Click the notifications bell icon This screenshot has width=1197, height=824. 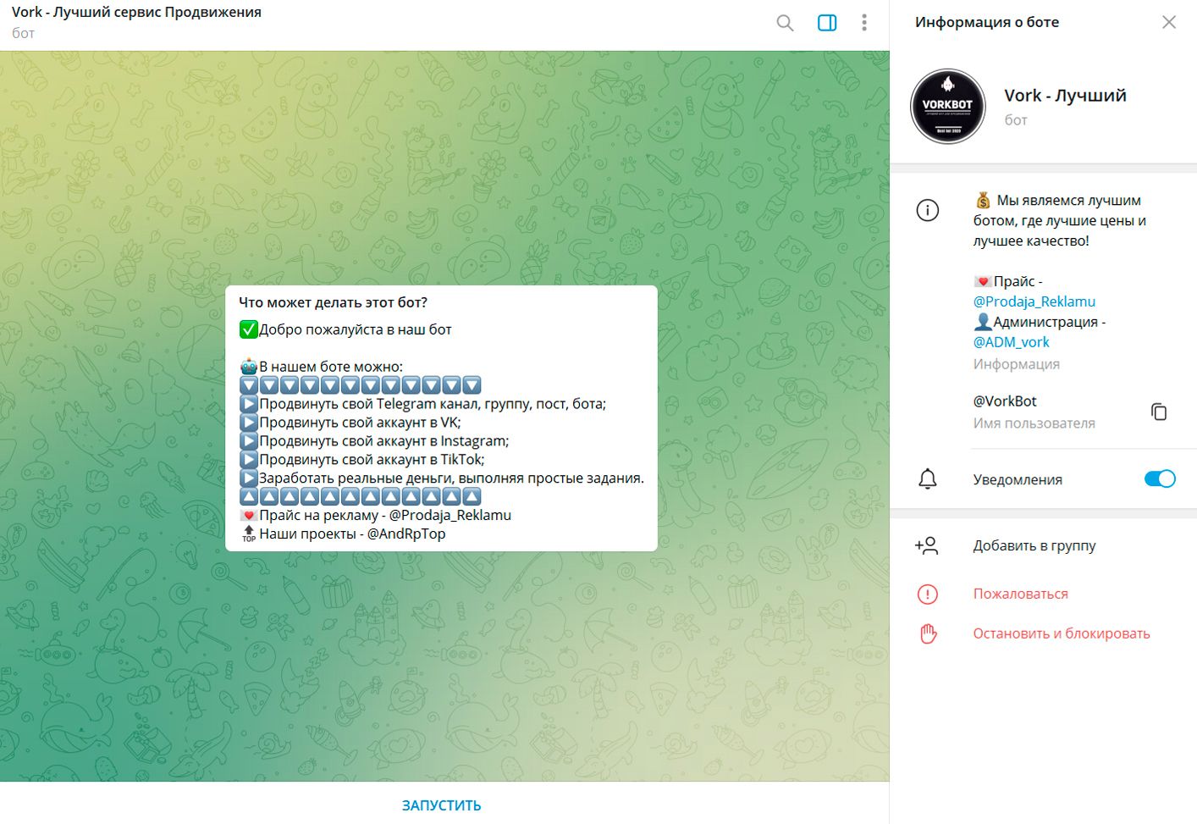point(928,479)
